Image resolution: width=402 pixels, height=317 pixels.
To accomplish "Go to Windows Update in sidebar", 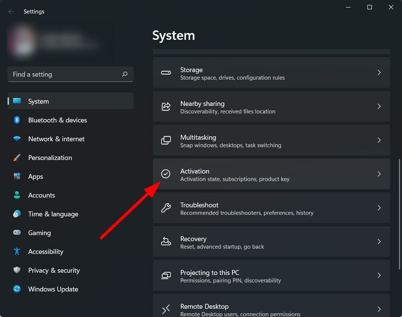I will point(53,289).
